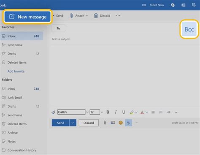Insert picture using the image icon

click(x=113, y=123)
